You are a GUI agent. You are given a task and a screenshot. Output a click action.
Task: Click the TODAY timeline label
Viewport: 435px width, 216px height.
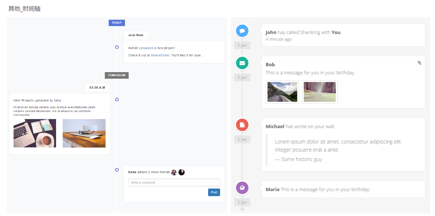coord(117,23)
